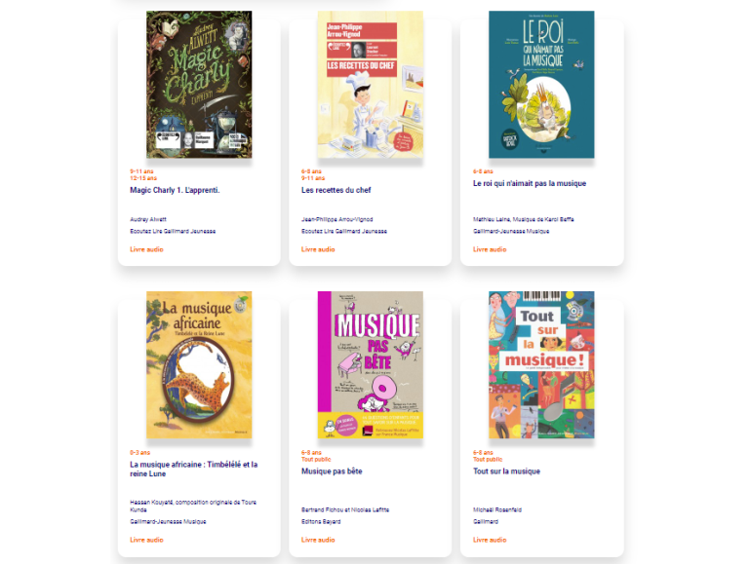
Task: Select Livre audio under Tout sur la musique
Action: (490, 540)
